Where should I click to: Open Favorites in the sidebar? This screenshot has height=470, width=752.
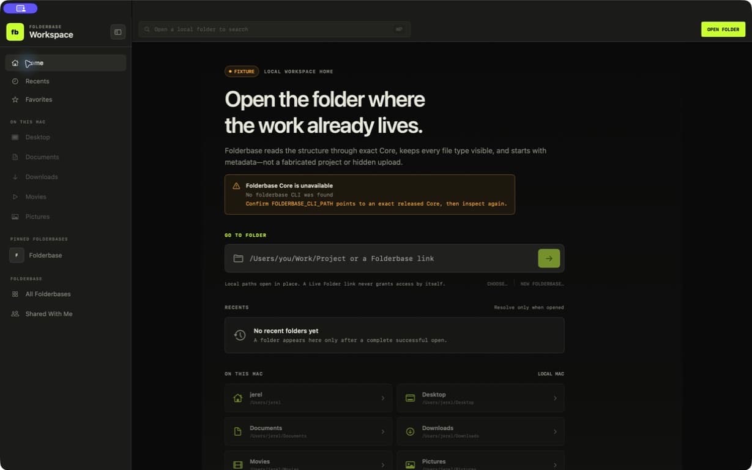(x=66, y=100)
